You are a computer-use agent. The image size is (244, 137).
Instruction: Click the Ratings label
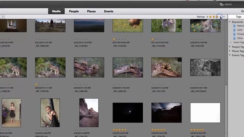point(201,17)
